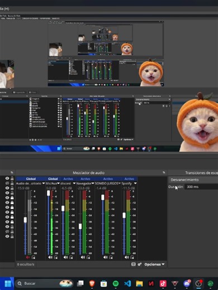Open advanced audio properties gear icon
The height and width of the screenshot is (290, 218).
(140, 264)
